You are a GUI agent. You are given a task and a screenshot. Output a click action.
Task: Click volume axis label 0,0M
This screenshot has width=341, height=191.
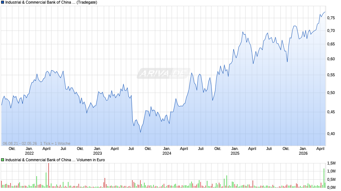click(331, 187)
